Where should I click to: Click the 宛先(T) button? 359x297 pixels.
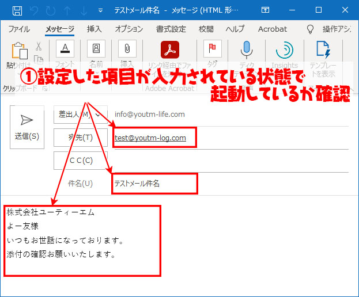(81, 138)
